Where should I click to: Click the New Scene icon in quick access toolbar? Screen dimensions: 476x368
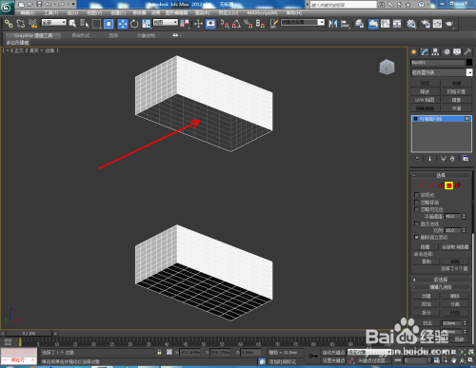(21, 5)
